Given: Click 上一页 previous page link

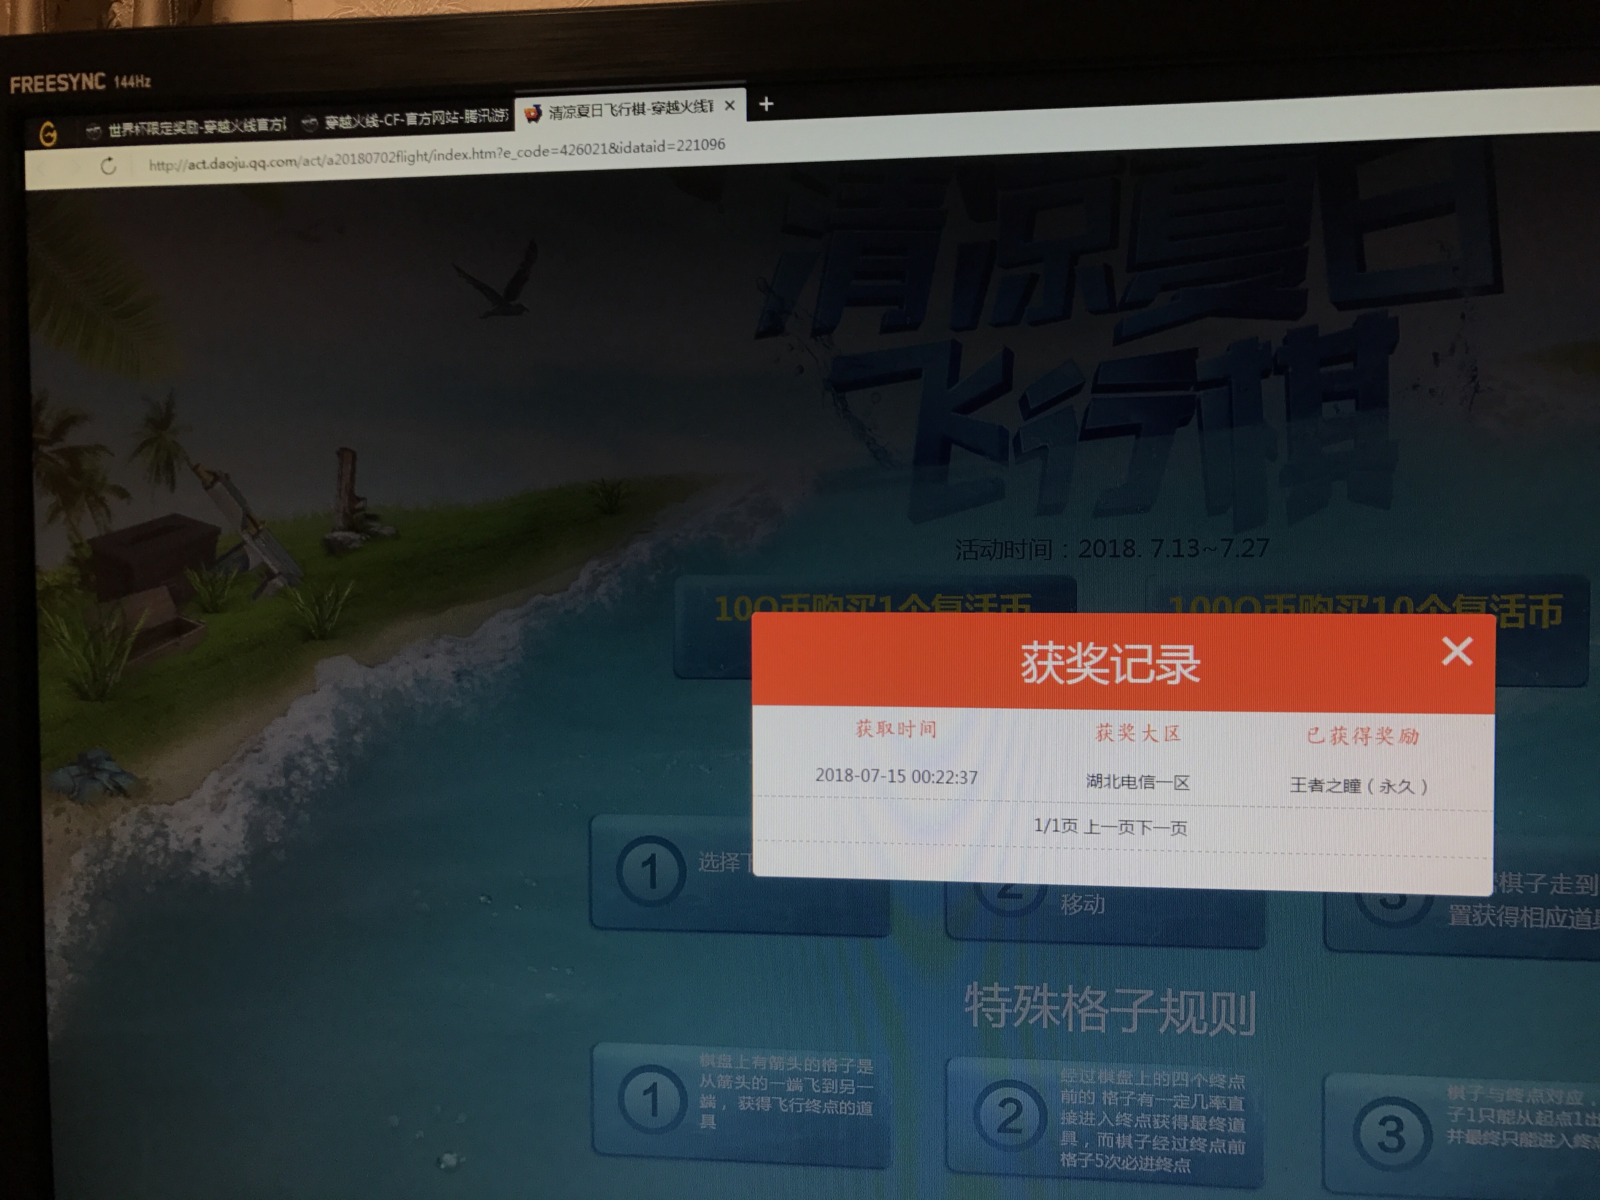Looking at the screenshot, I should click(x=1108, y=827).
